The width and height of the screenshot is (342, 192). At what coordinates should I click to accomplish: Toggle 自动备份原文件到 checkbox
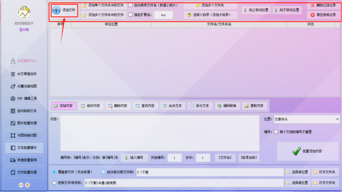click(x=103, y=172)
